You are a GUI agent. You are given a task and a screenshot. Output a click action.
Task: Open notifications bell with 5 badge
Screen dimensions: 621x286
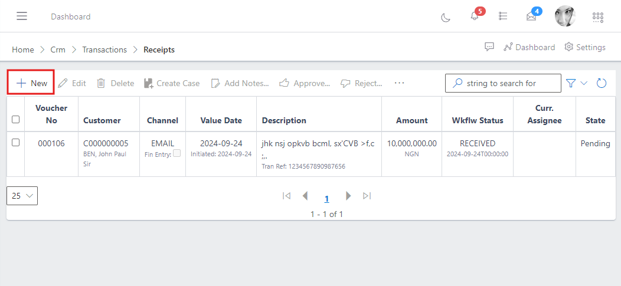coord(475,17)
